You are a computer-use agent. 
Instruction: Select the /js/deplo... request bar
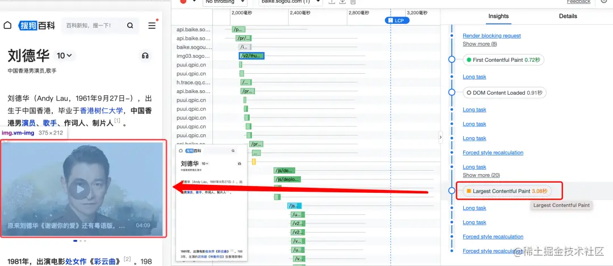tap(287, 179)
